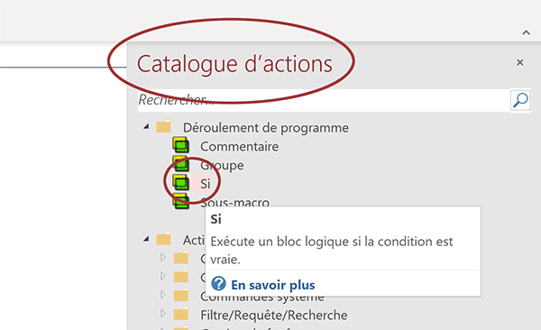Click the Rechercher search field
Viewport: 541px width, 330px height.
pos(324,100)
